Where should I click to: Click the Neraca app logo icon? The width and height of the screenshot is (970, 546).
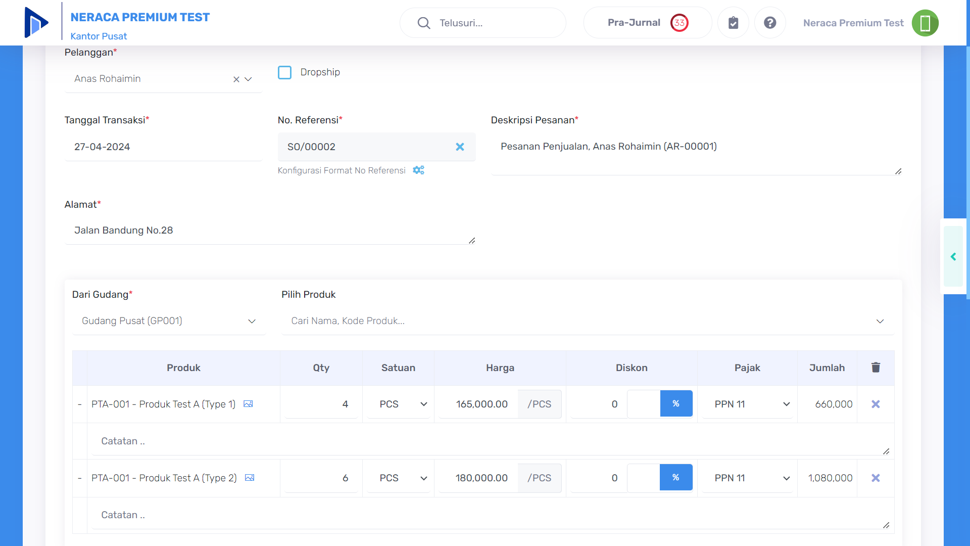click(x=36, y=23)
